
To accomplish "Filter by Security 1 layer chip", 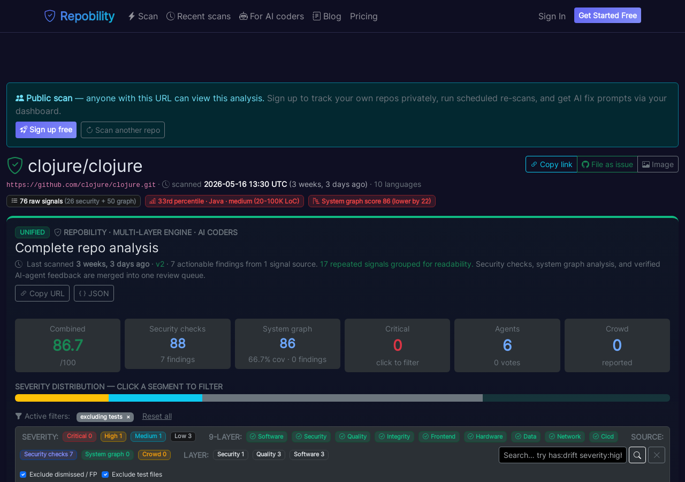I will point(231,455).
